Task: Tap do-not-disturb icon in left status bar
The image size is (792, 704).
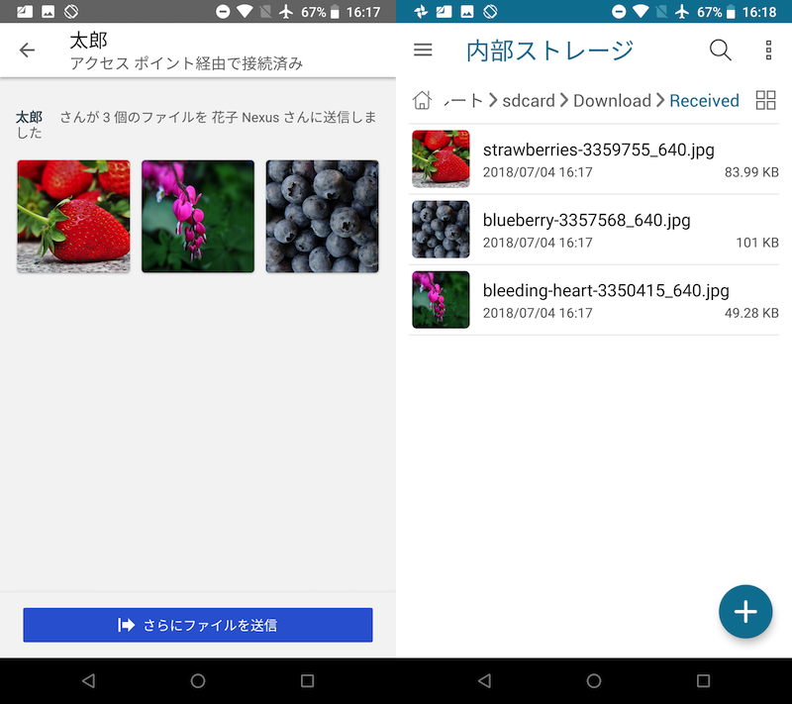Action: pos(223,11)
